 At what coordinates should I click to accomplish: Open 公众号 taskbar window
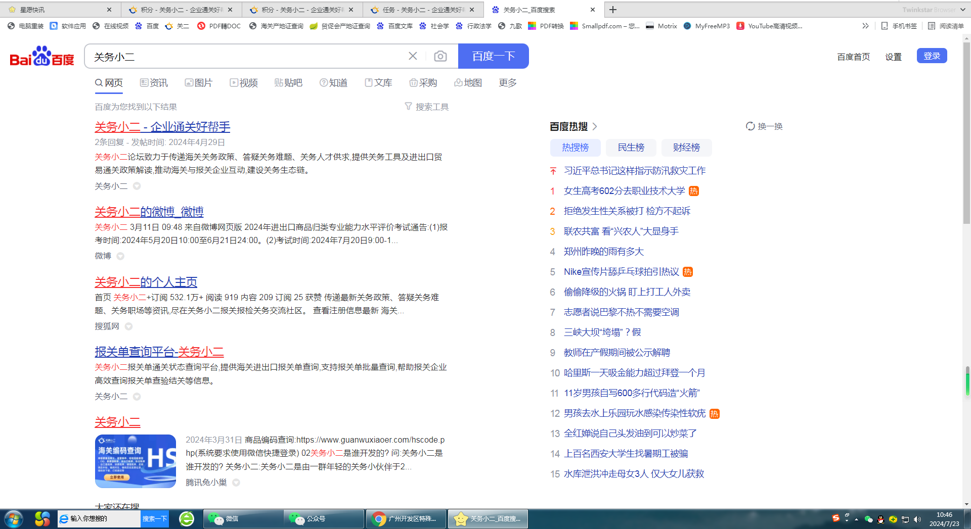pyautogui.click(x=324, y=519)
